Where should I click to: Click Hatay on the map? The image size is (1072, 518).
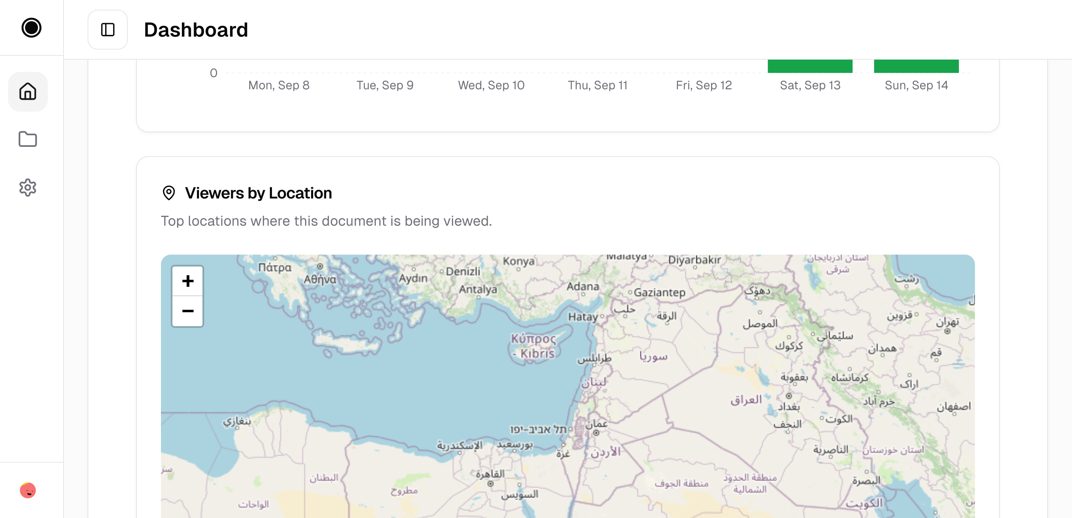[x=583, y=317]
